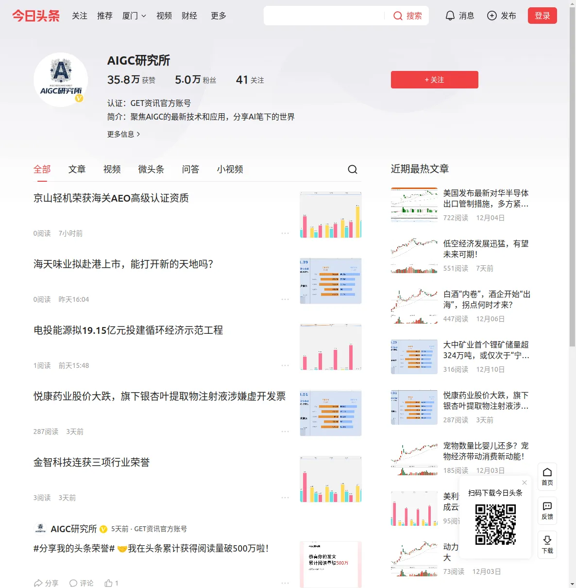Screen dimensions: 576x588
Task: Click the AIGC研究所 profile avatar
Action: (x=61, y=80)
